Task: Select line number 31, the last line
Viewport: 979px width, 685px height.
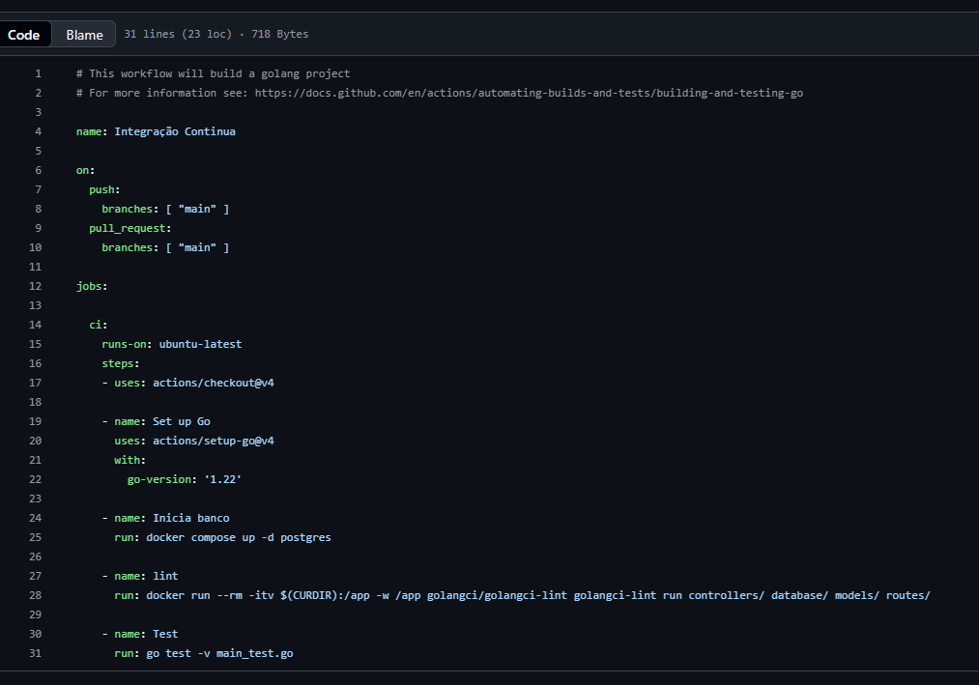Action: tap(36, 653)
